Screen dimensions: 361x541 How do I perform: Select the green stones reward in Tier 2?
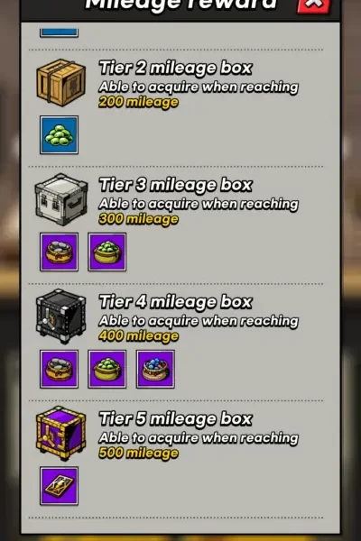pyautogui.click(x=59, y=135)
